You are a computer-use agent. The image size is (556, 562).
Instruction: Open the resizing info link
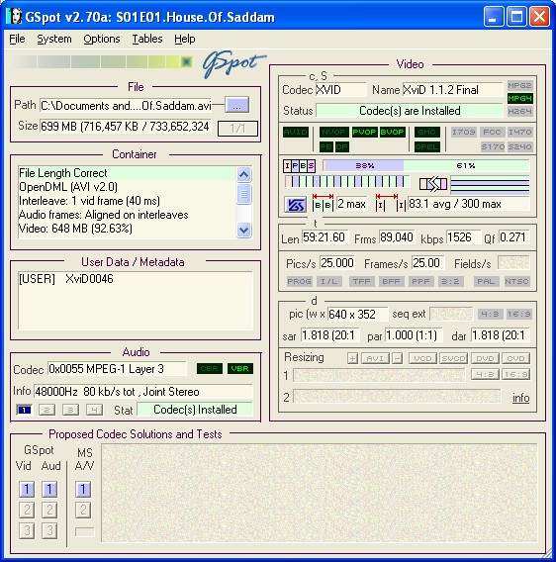coord(520,398)
